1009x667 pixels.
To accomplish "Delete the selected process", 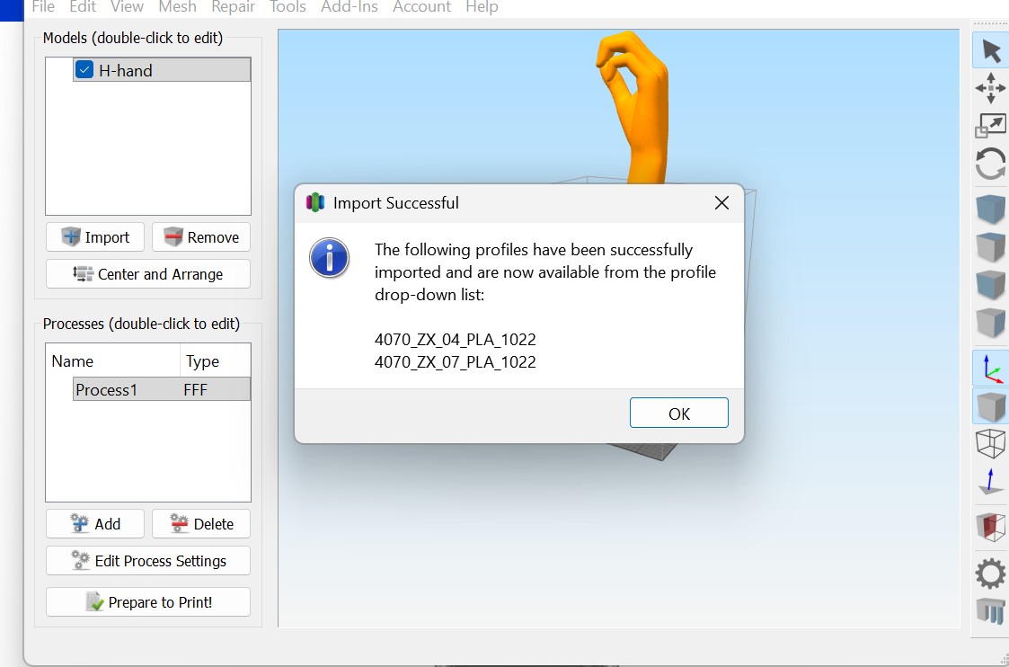I will click(x=200, y=524).
